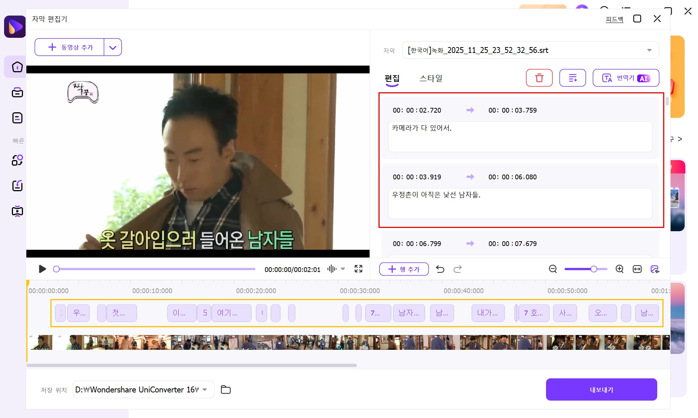Open the Home section in the sidebar

[17, 67]
